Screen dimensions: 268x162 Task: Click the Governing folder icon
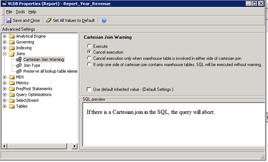(12, 42)
